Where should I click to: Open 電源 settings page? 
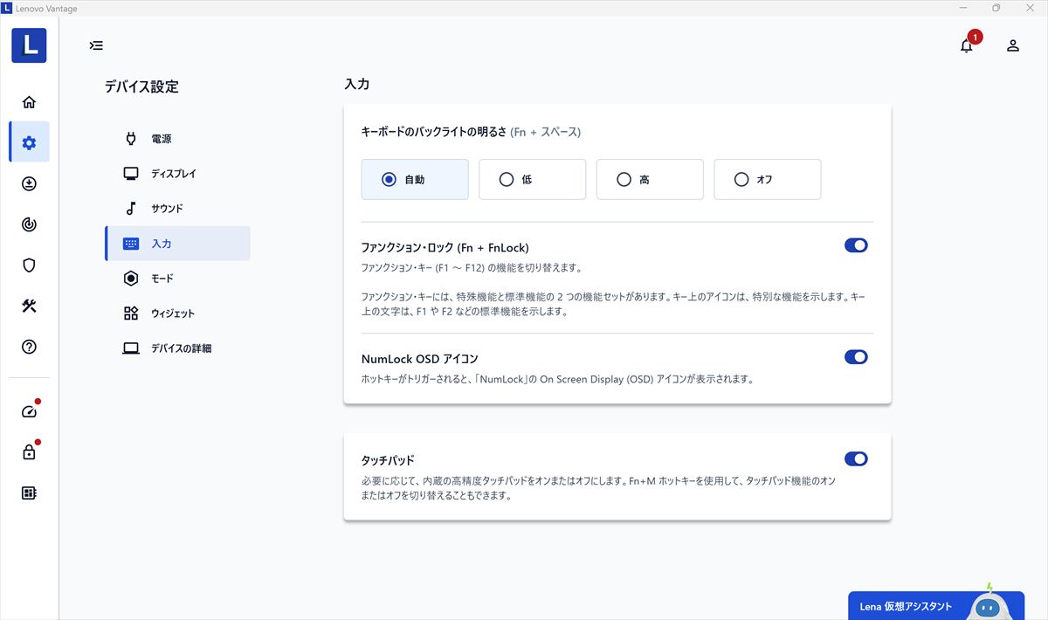pos(177,139)
